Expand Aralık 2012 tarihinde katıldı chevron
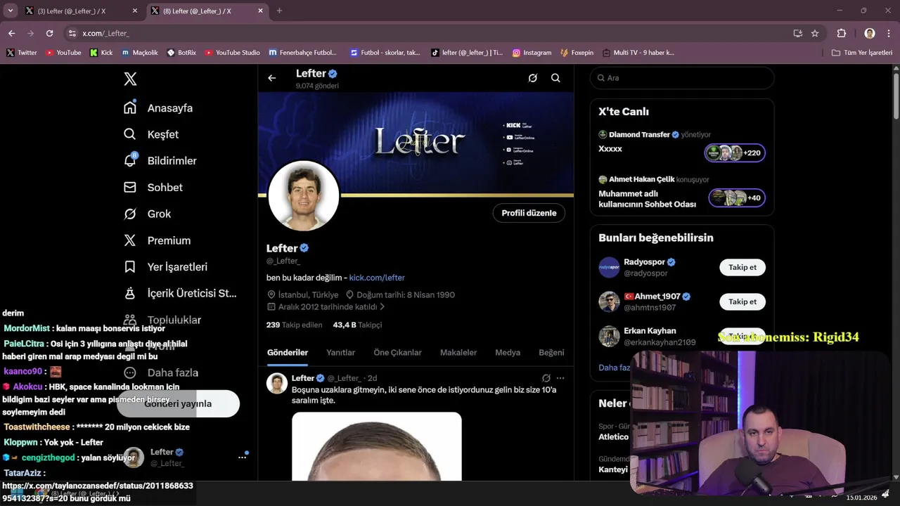 coord(382,307)
